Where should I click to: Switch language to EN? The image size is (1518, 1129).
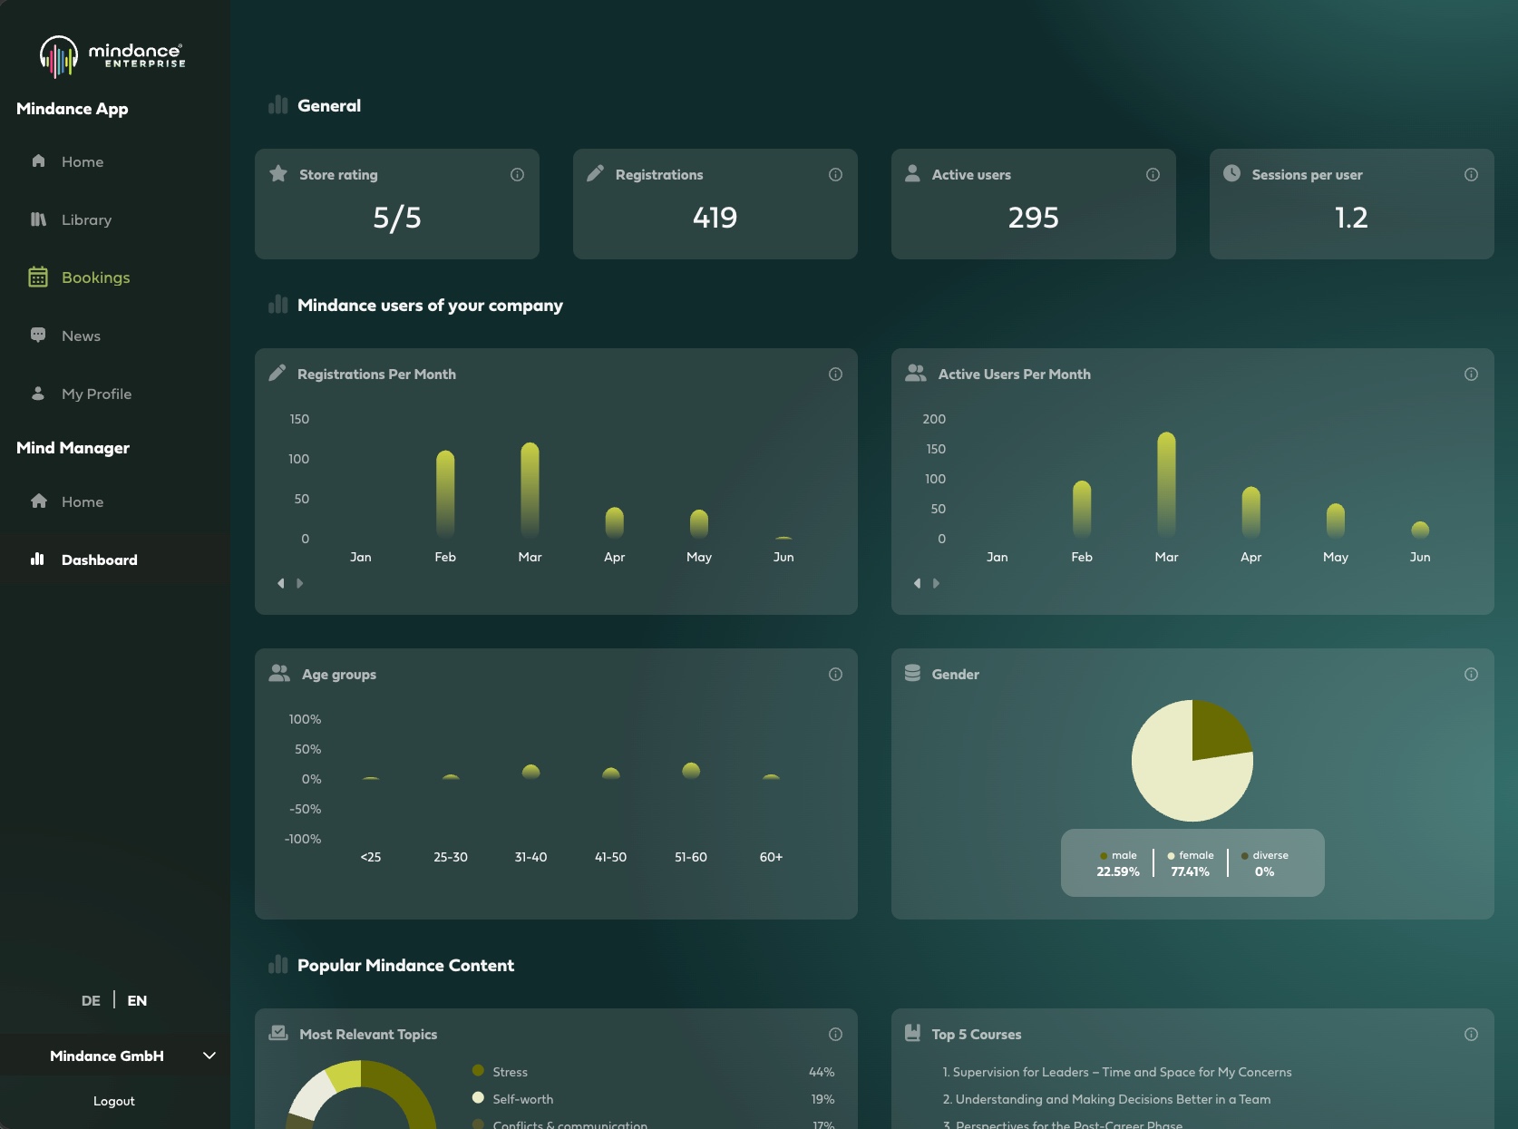pos(137,1000)
